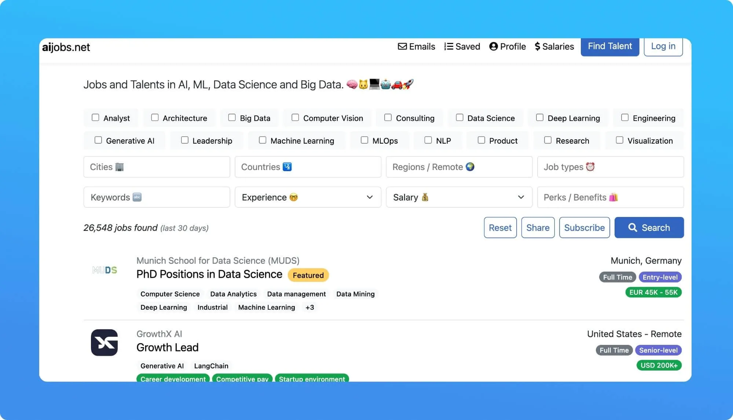Click the Cities field
Image resolution: width=733 pixels, height=420 pixels.
coord(157,167)
